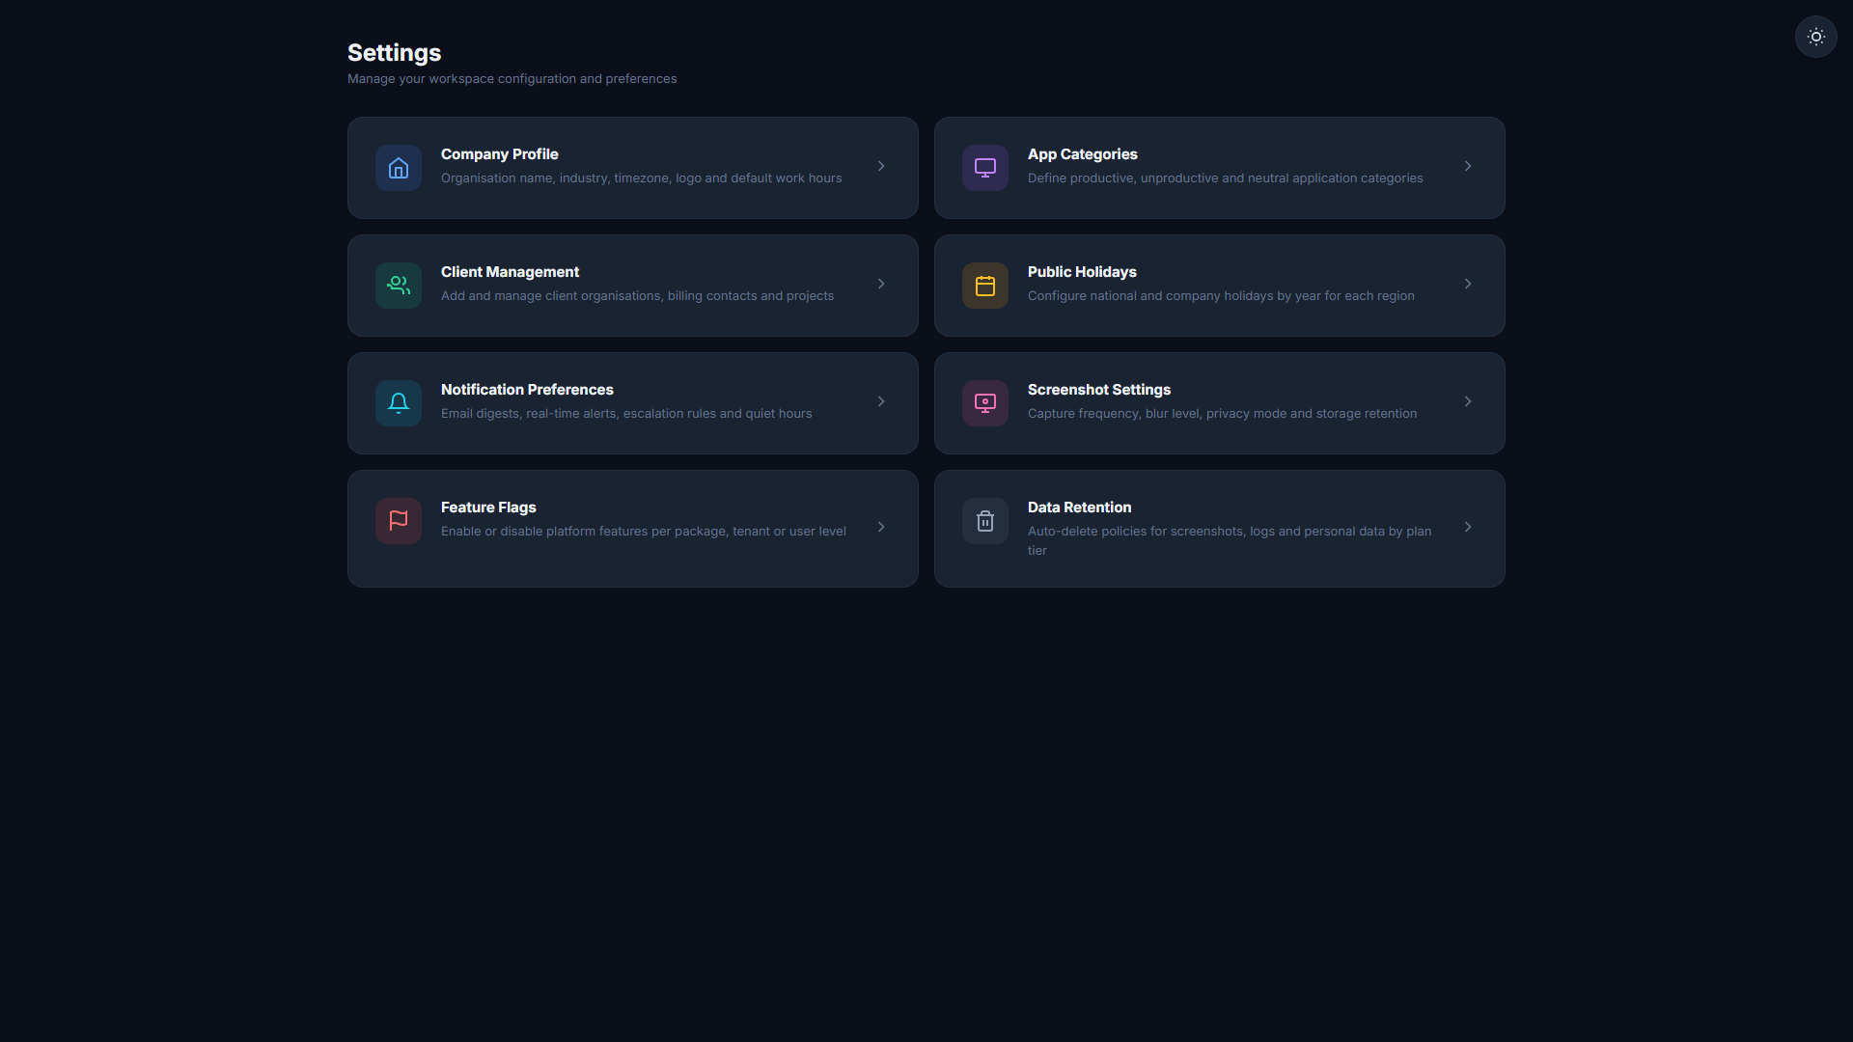The height and width of the screenshot is (1042, 1853).
Task: Click the Public Holidays chevron arrow
Action: click(1468, 284)
